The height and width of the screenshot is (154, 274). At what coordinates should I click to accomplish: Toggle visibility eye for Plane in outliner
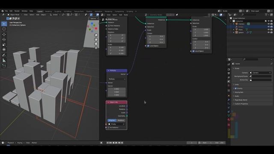(x=268, y=30)
